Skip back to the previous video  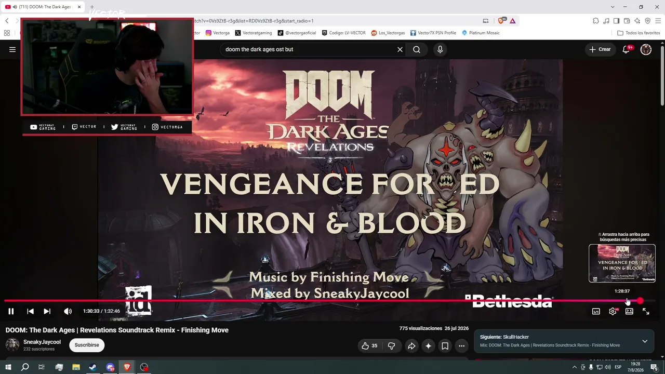click(30, 311)
